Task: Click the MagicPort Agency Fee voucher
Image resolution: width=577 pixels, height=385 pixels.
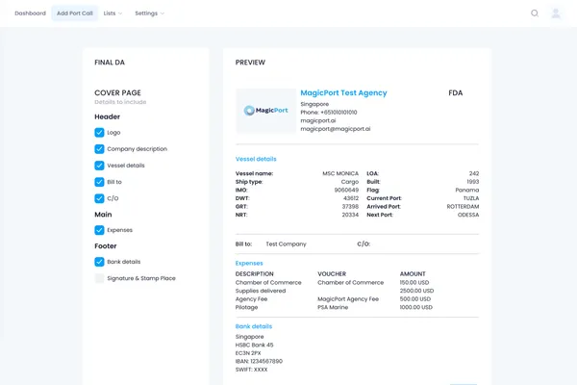Action: [348, 299]
